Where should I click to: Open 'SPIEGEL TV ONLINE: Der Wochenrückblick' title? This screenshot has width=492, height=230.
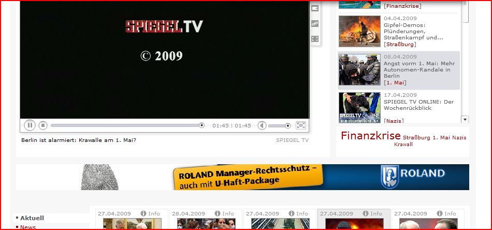pos(418,105)
